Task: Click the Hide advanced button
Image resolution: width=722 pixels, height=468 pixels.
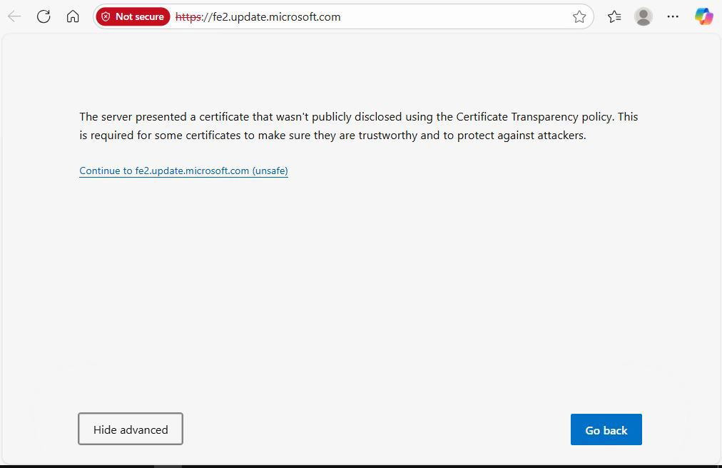Action: point(131,429)
